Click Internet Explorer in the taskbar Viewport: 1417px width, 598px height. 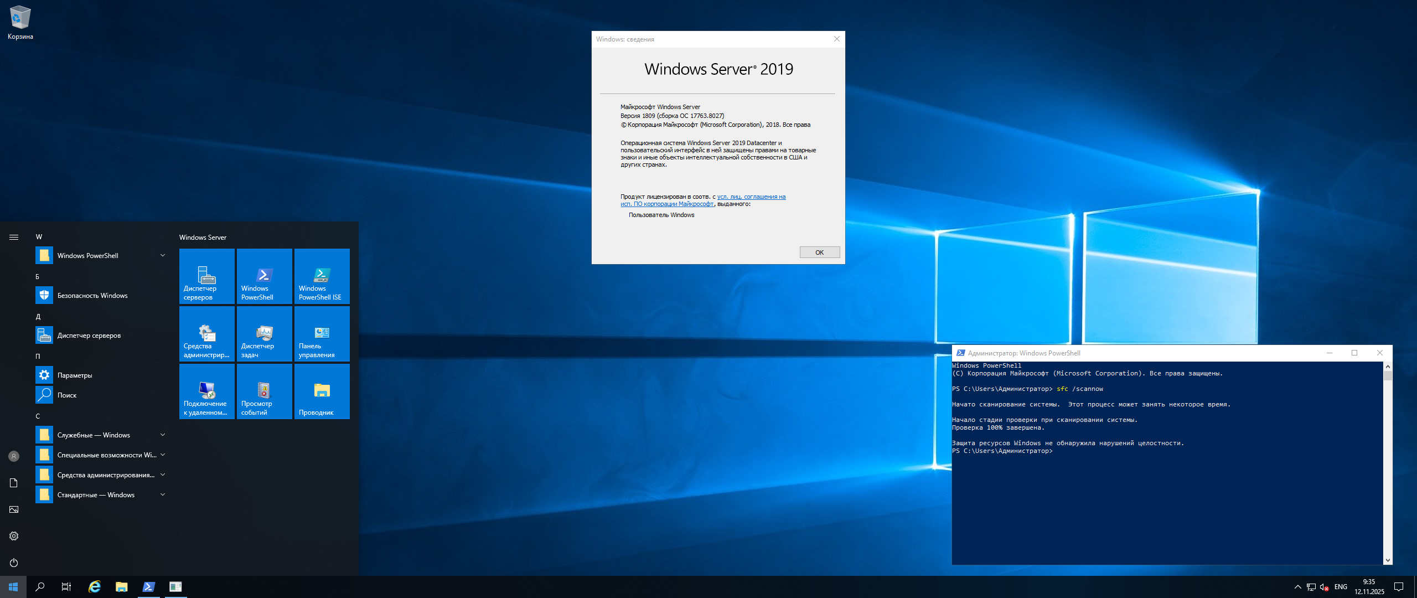95,587
